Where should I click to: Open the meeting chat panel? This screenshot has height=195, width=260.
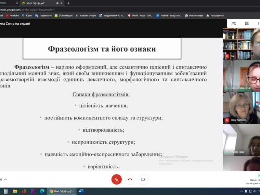[247, 23]
